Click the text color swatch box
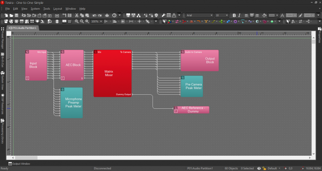This screenshot has width=322, height=171. pos(291,15)
